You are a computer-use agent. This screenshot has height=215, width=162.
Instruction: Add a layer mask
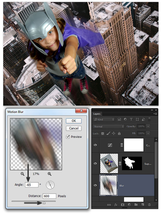(122, 205)
